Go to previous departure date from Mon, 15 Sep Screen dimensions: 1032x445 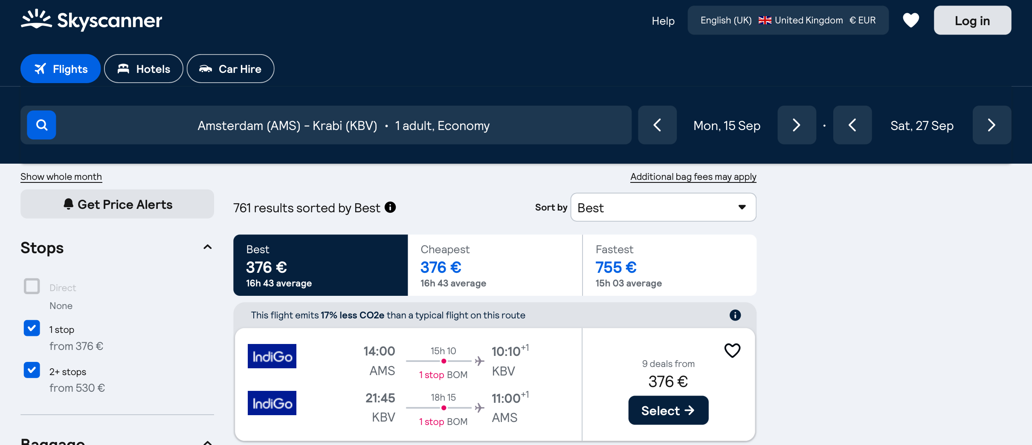pyautogui.click(x=657, y=125)
